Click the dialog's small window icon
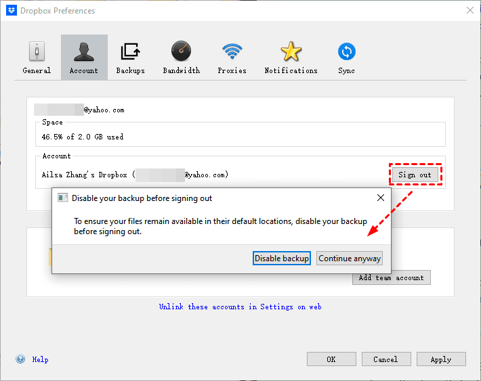481x381 pixels. [x=62, y=198]
